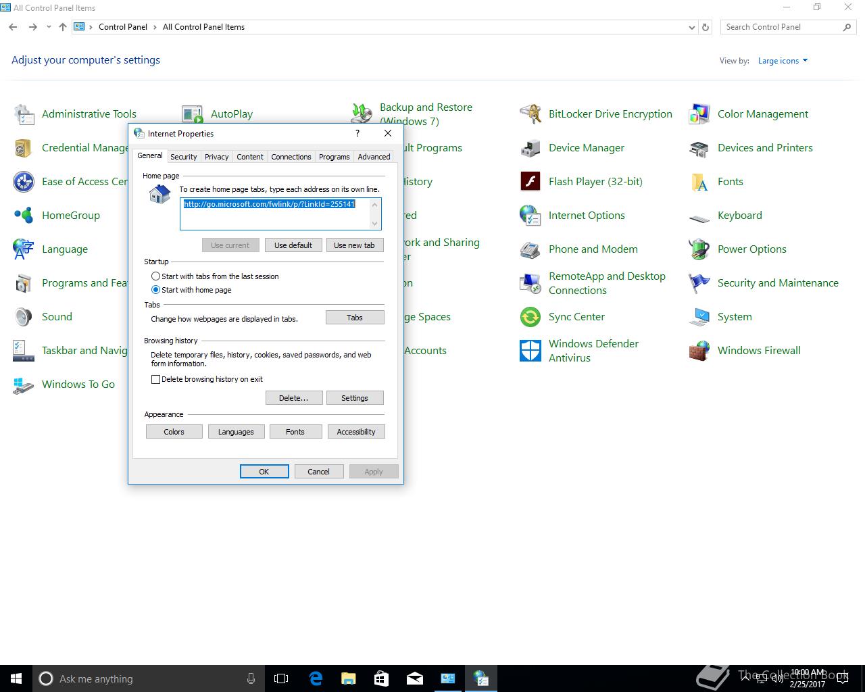Open Task View on the taskbar
The width and height of the screenshot is (865, 692).
tap(281, 678)
